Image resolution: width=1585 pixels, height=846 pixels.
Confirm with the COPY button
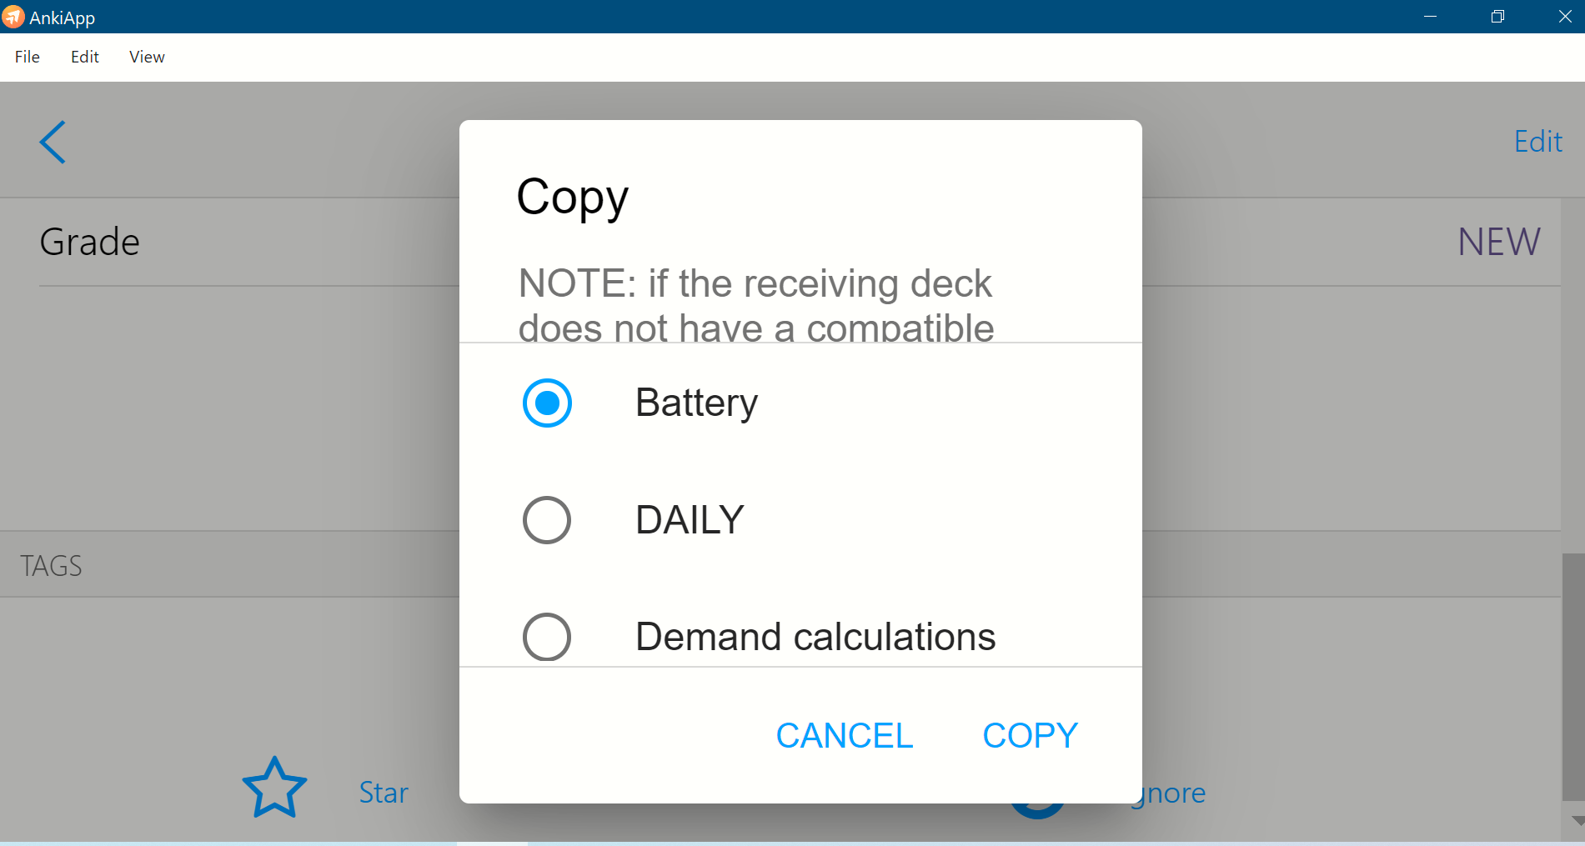(x=1031, y=736)
